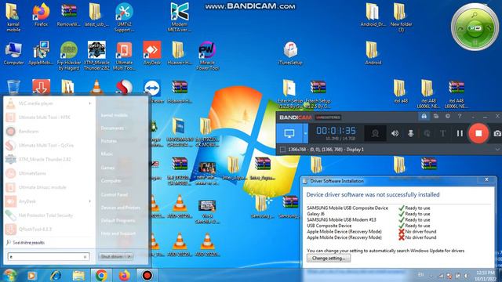502x282 pixels.
Task: Open the Shut down options arrow
Action: click(129, 256)
